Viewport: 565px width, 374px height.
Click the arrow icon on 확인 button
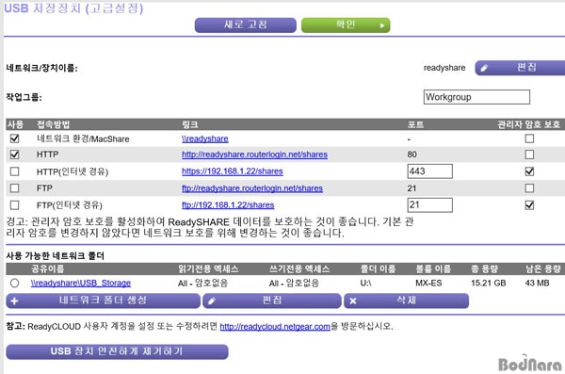382,25
